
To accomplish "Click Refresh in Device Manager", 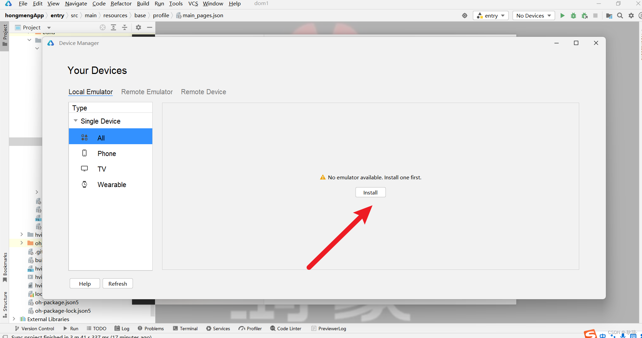I will coord(118,284).
